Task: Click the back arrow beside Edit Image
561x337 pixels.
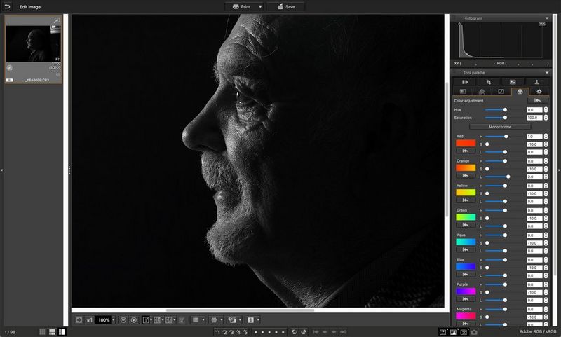Action: 7,6
